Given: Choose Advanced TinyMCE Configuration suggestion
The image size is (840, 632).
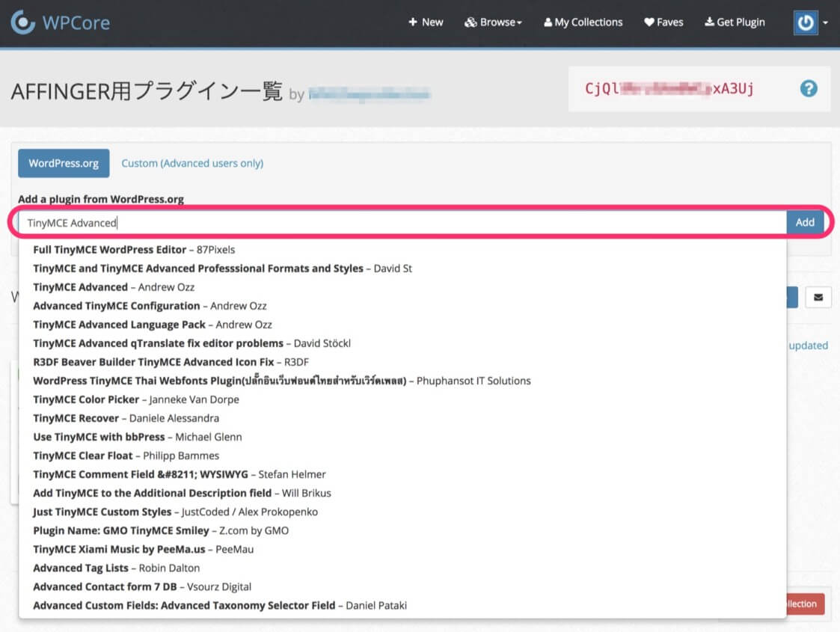Looking at the screenshot, I should 402,306.
